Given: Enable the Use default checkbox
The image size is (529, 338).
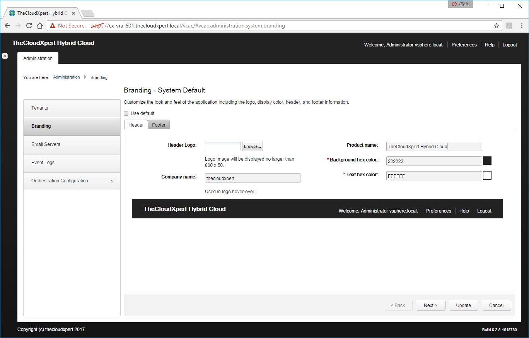Looking at the screenshot, I should point(126,113).
